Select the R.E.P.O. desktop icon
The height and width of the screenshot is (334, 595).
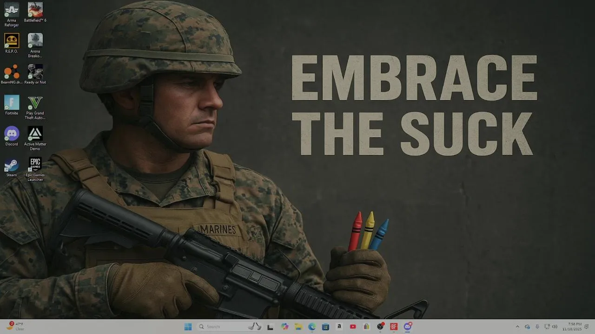(x=12, y=43)
